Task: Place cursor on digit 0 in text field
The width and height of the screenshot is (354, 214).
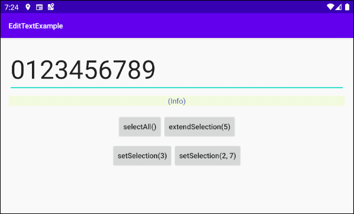Action: coord(17,69)
